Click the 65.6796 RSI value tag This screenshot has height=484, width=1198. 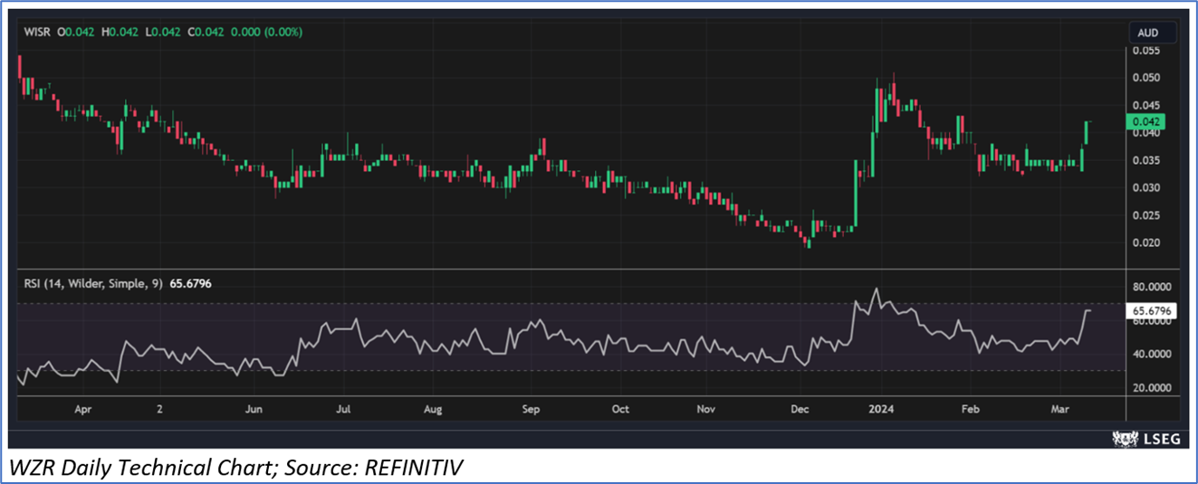1153,311
